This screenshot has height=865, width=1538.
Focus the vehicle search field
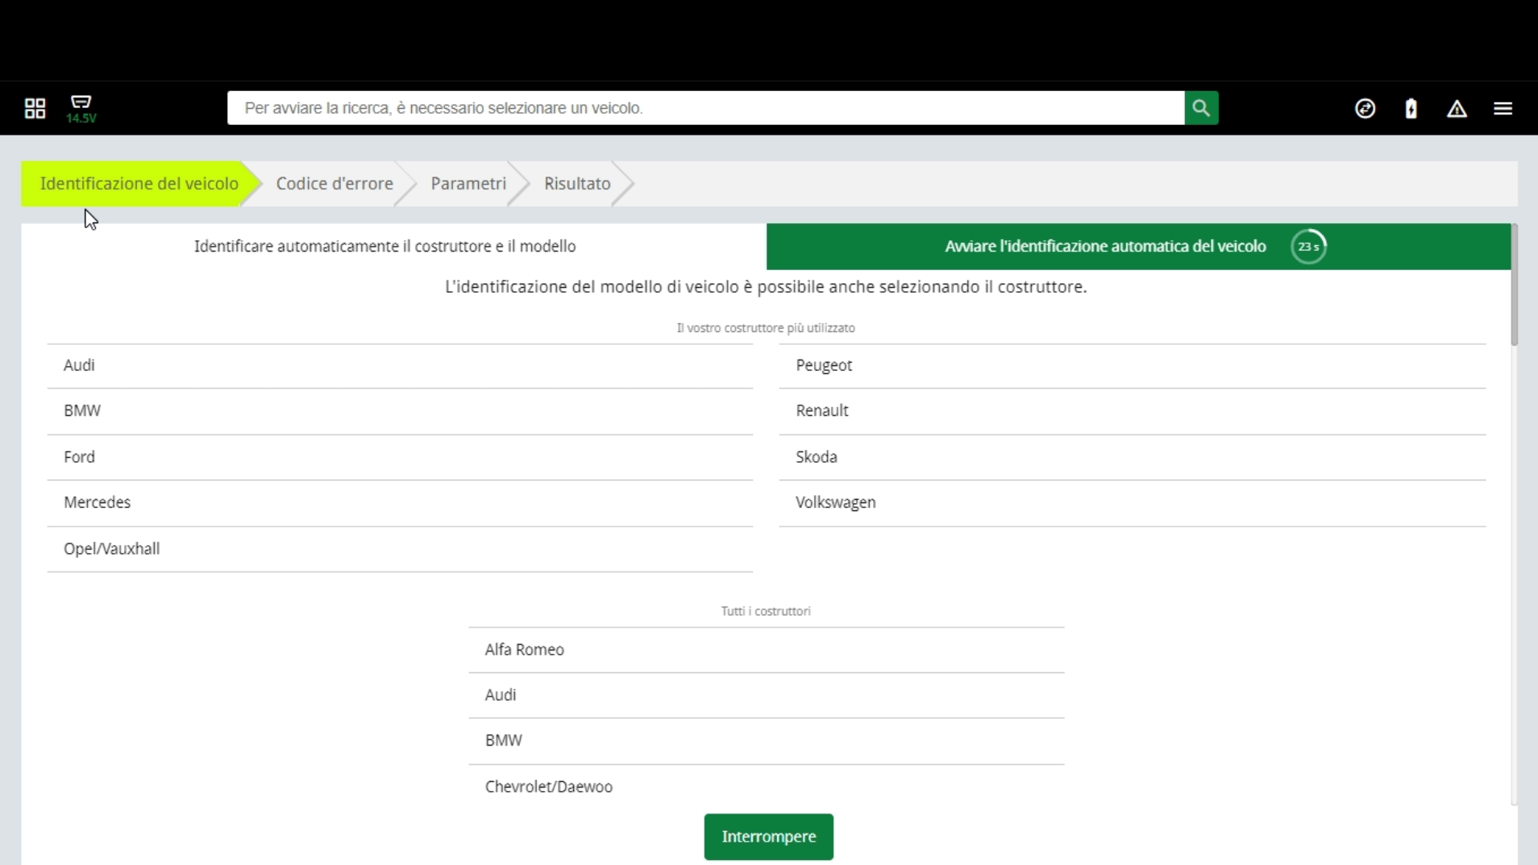click(705, 108)
